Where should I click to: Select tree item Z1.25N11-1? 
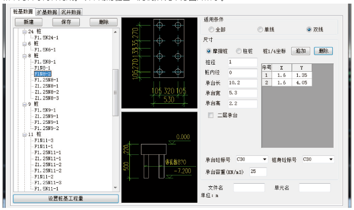tap(47, 159)
